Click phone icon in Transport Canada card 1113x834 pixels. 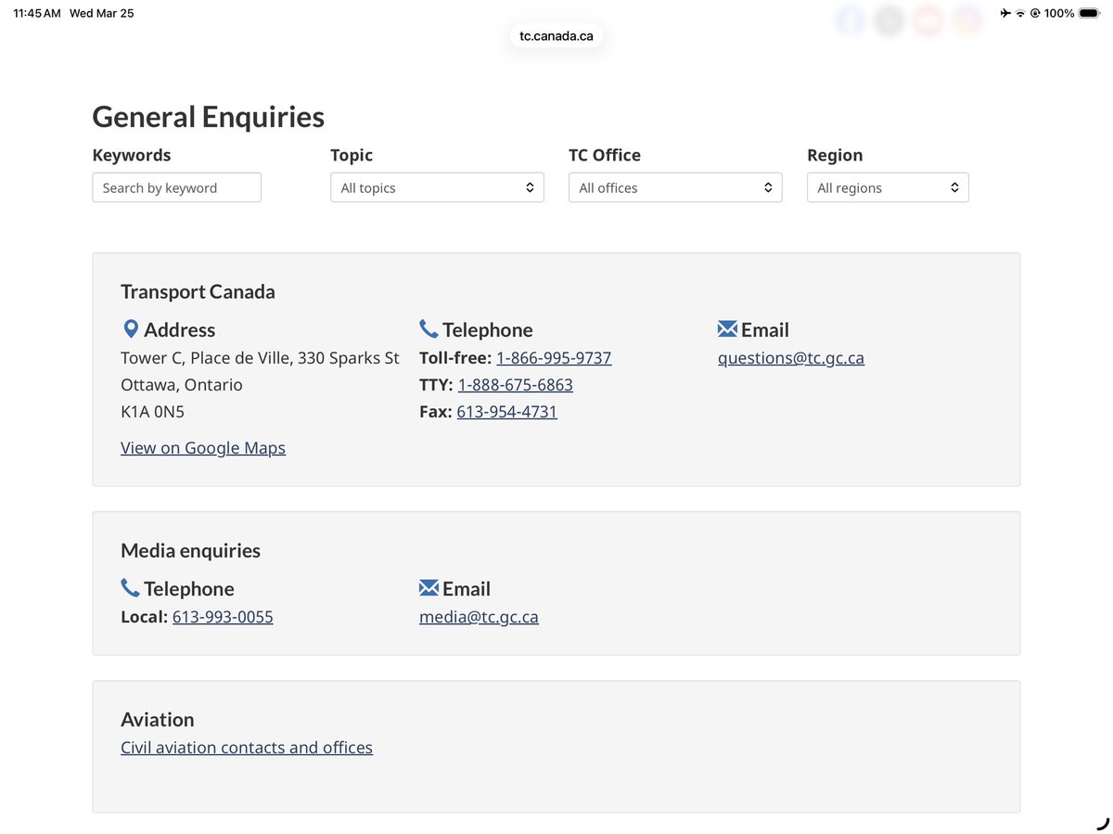pyautogui.click(x=429, y=329)
